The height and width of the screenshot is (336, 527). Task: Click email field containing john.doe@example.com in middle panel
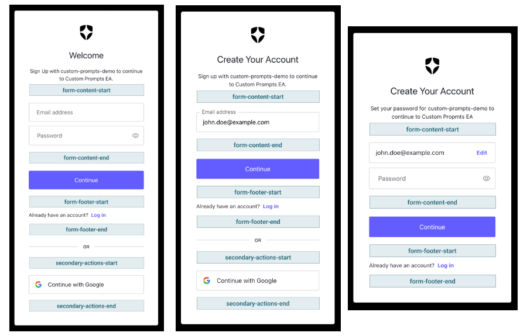point(258,122)
